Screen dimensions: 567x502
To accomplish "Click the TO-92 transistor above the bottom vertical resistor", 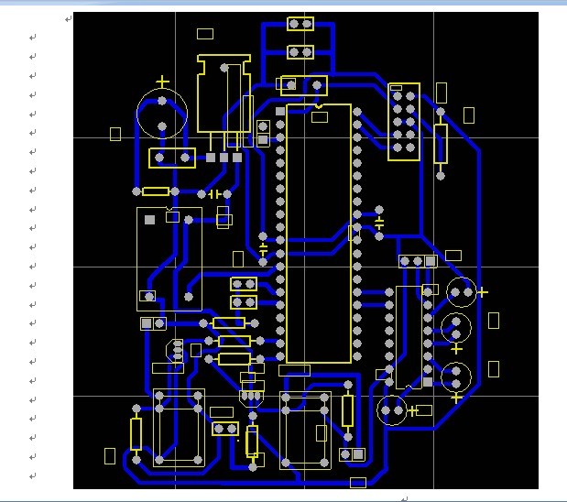I will coord(252,398).
